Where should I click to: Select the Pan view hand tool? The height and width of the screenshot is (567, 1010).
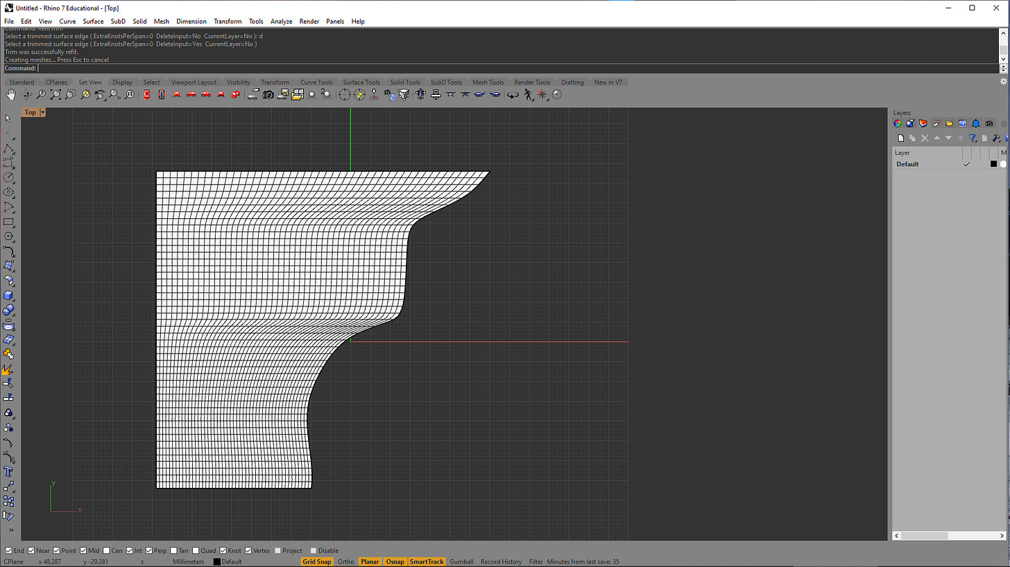tap(12, 95)
